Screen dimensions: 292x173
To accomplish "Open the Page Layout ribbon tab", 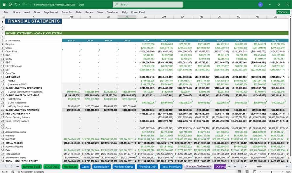I will (51, 12).
